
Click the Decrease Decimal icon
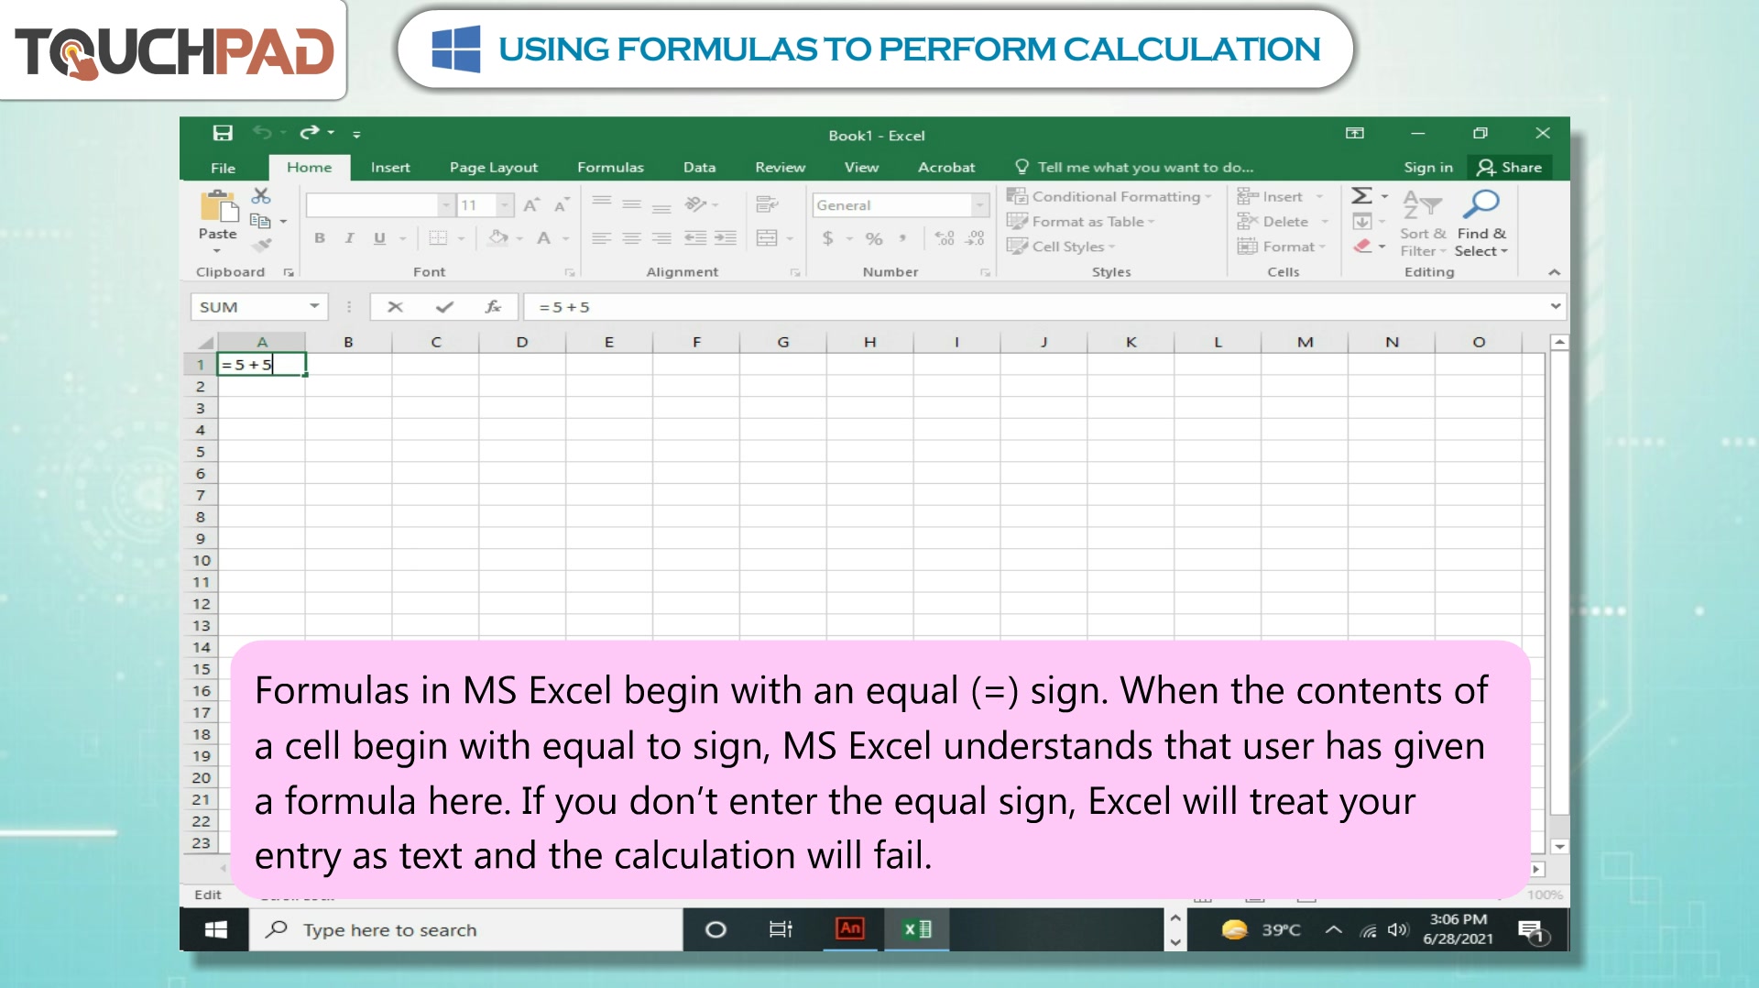pos(975,238)
